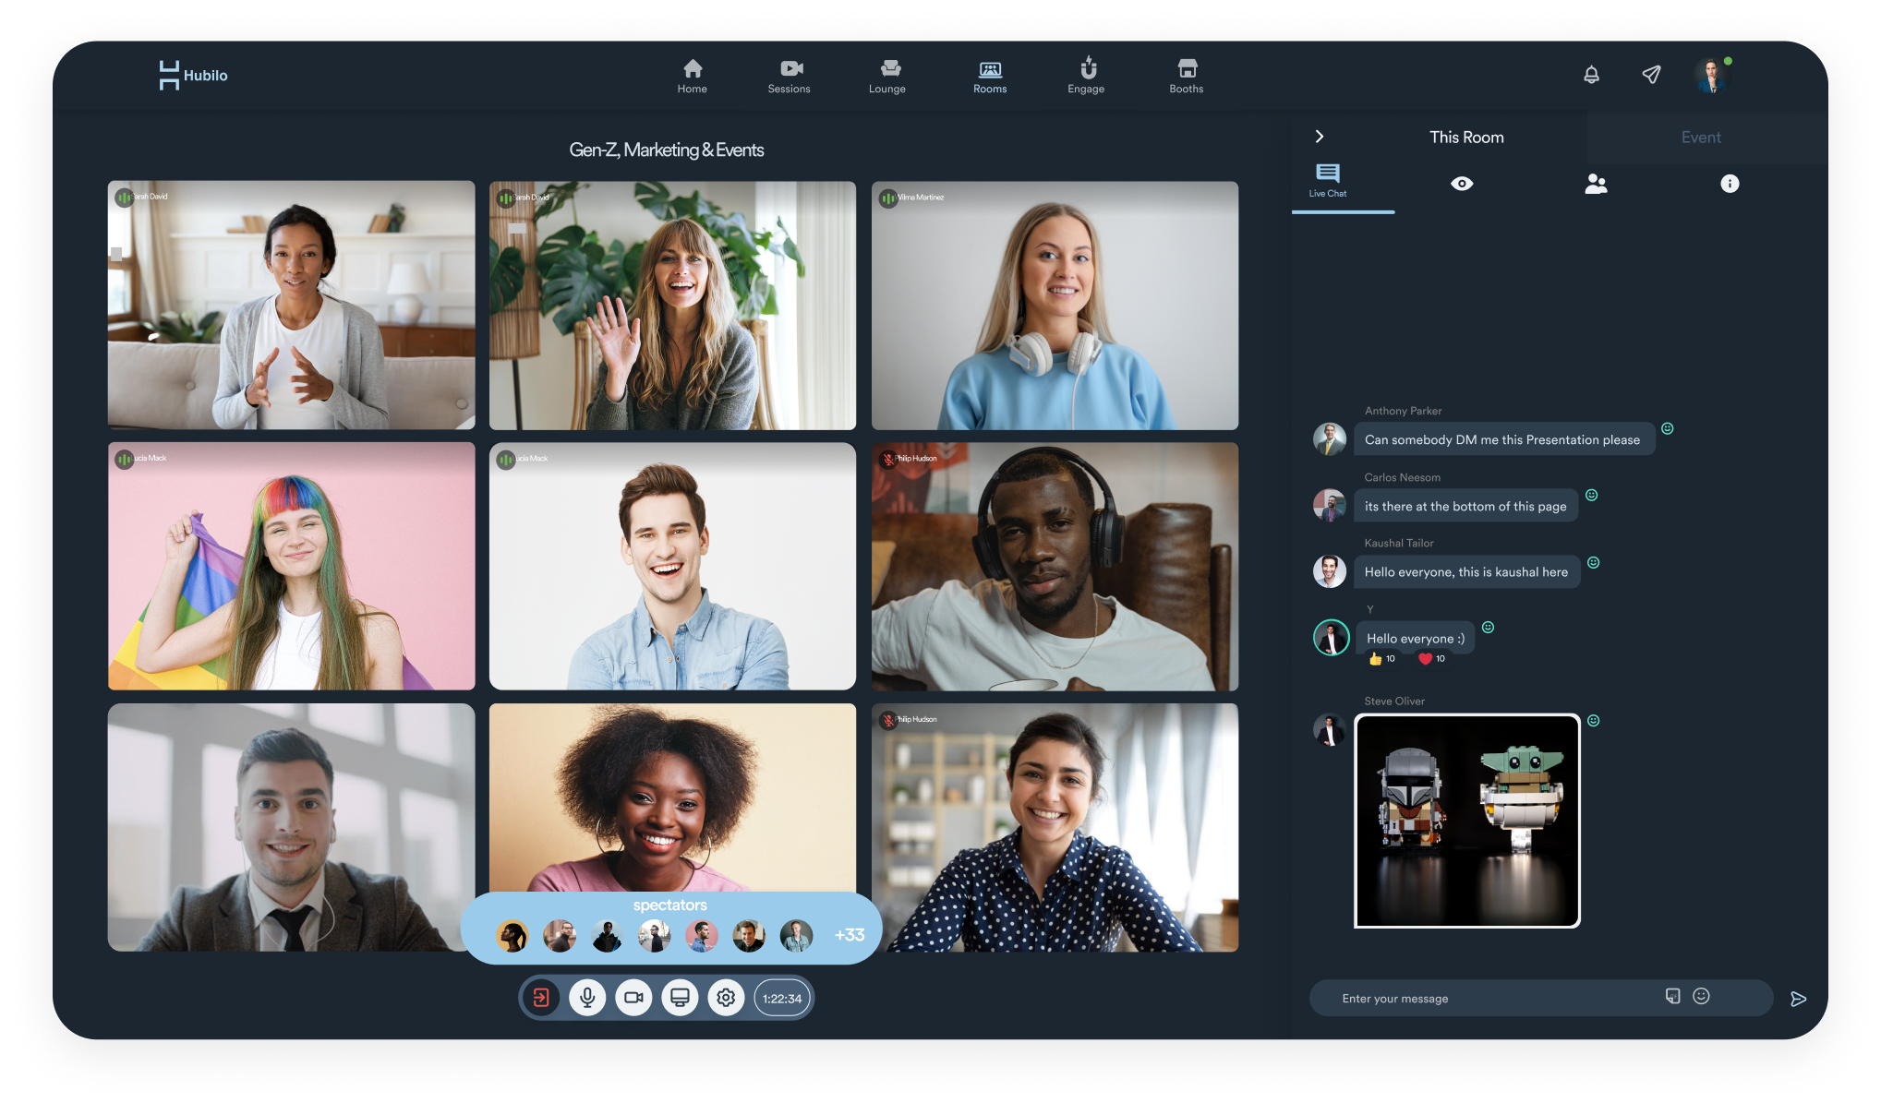Image resolution: width=1881 pixels, height=1103 pixels.
Task: Expand the +33 spectators list
Action: tap(850, 935)
